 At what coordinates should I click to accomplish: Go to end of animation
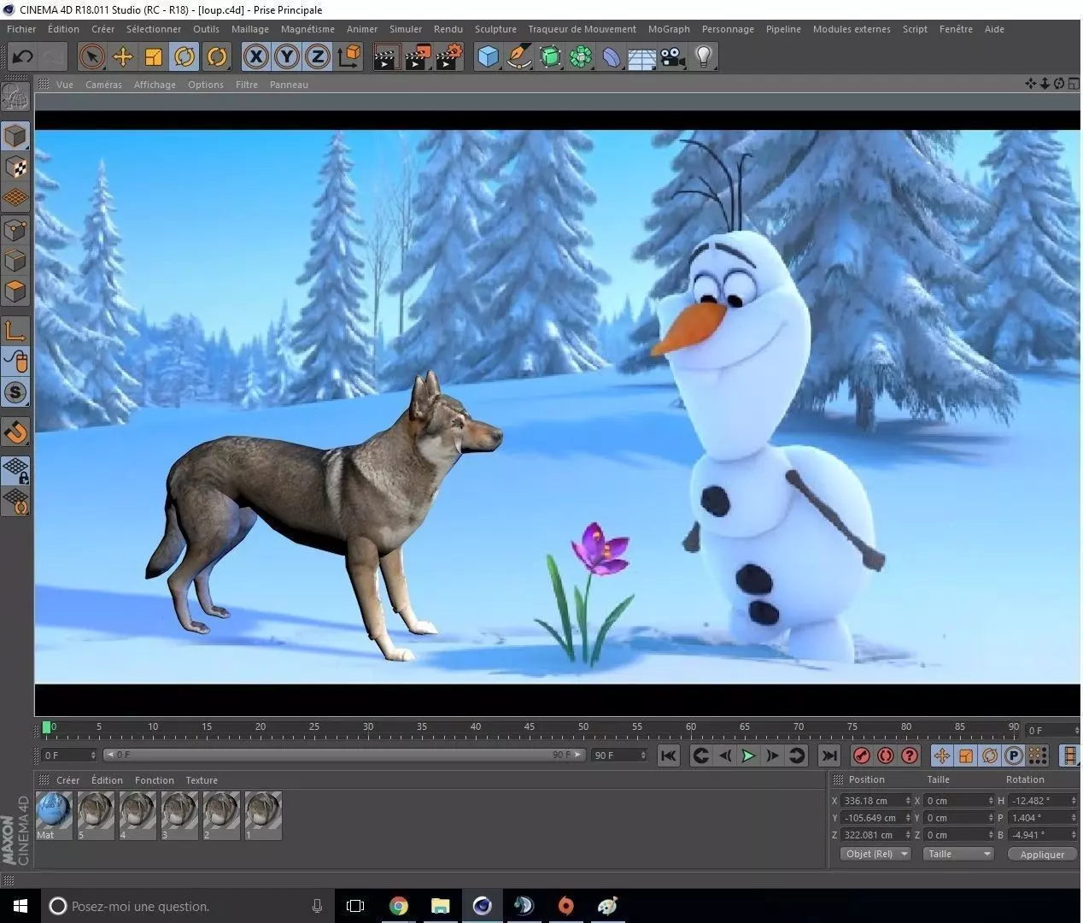pyautogui.click(x=828, y=755)
